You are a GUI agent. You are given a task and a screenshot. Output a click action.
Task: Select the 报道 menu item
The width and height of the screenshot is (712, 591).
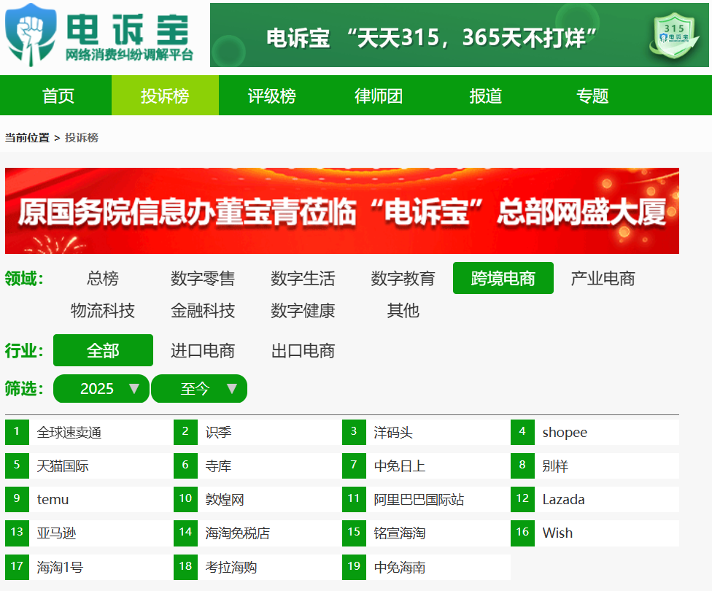(485, 96)
